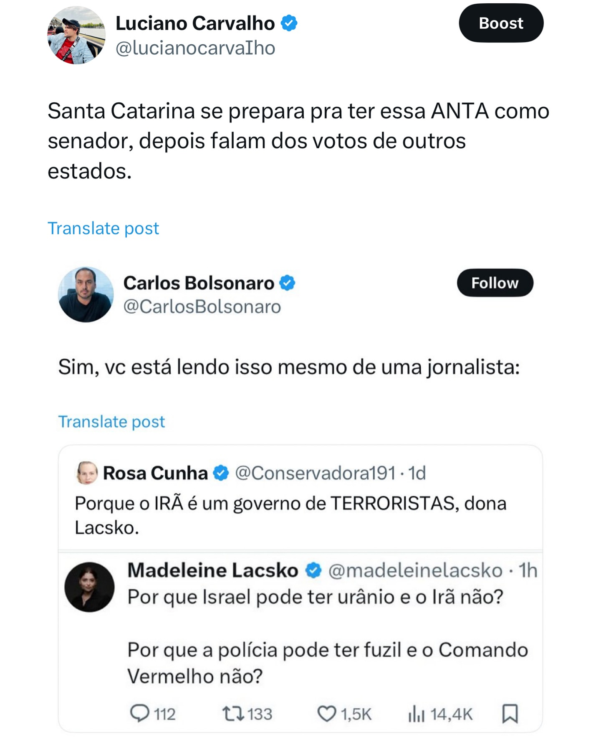Open the @Conservadora191 handle

pyautogui.click(x=315, y=473)
